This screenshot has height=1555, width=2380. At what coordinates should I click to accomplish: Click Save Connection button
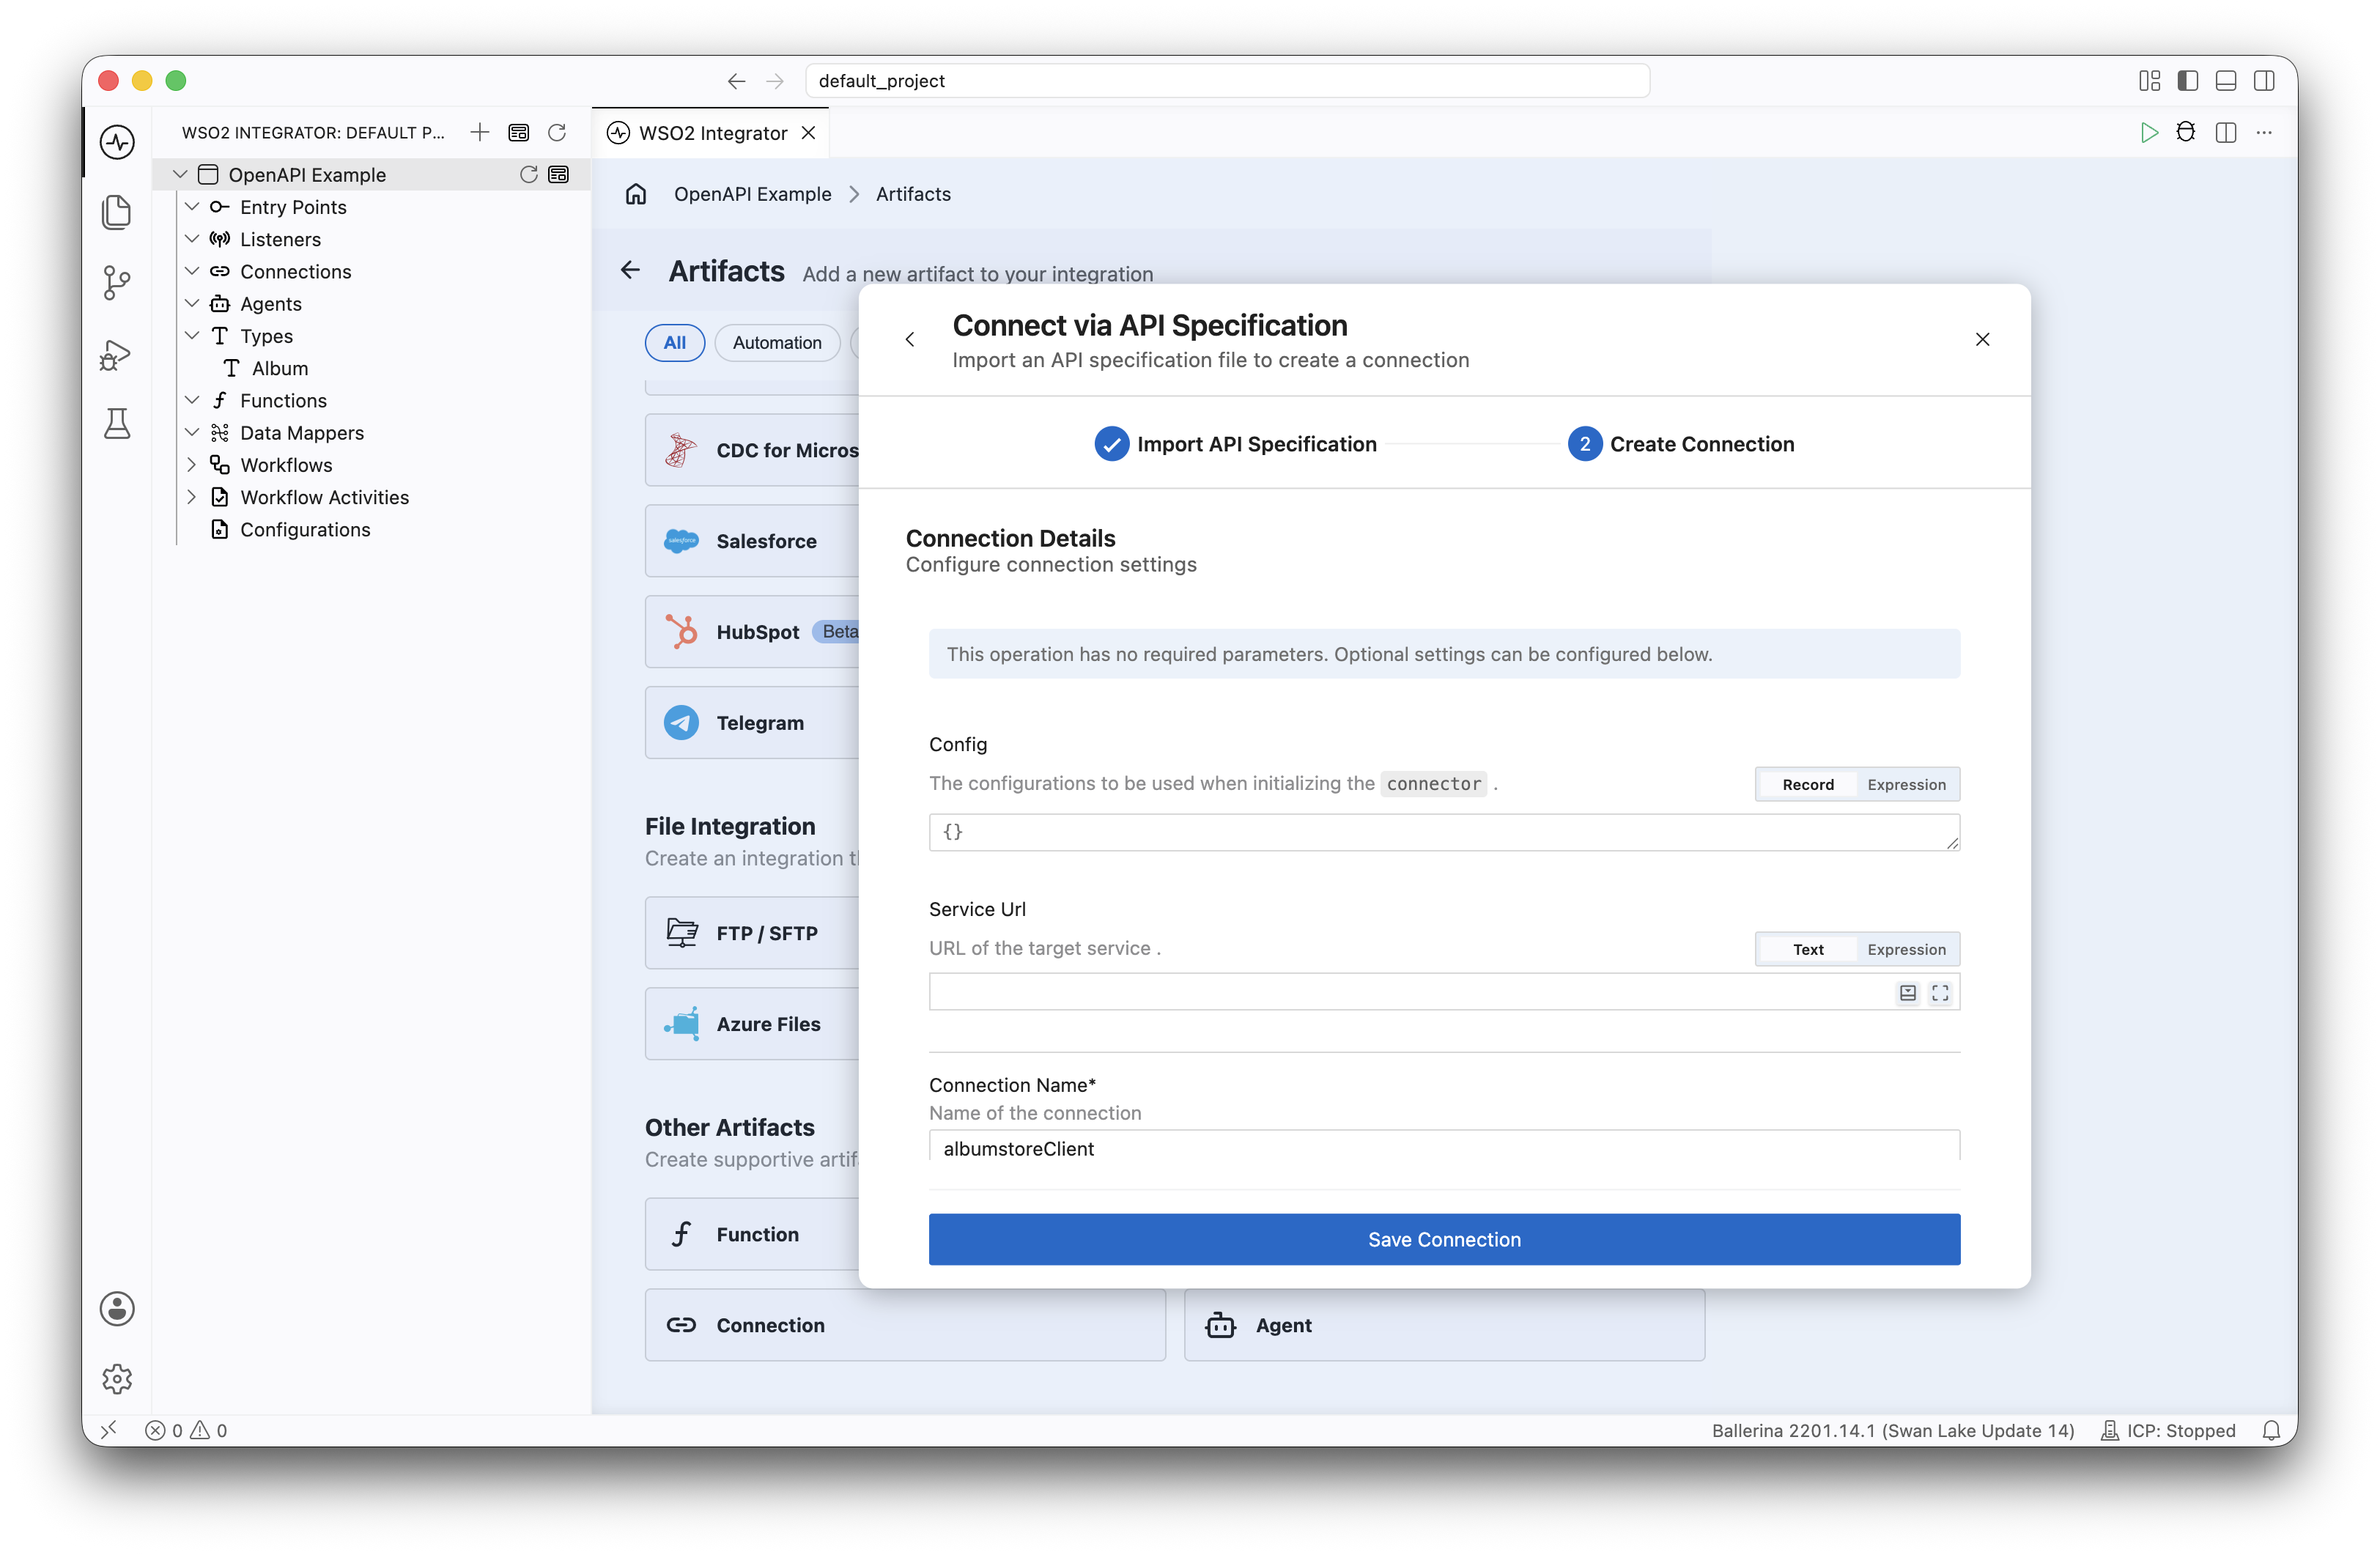1444,1239
